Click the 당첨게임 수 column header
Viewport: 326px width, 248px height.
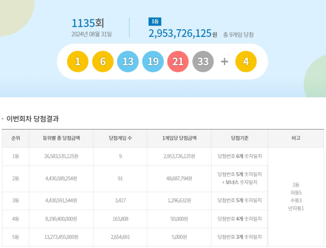click(120, 138)
